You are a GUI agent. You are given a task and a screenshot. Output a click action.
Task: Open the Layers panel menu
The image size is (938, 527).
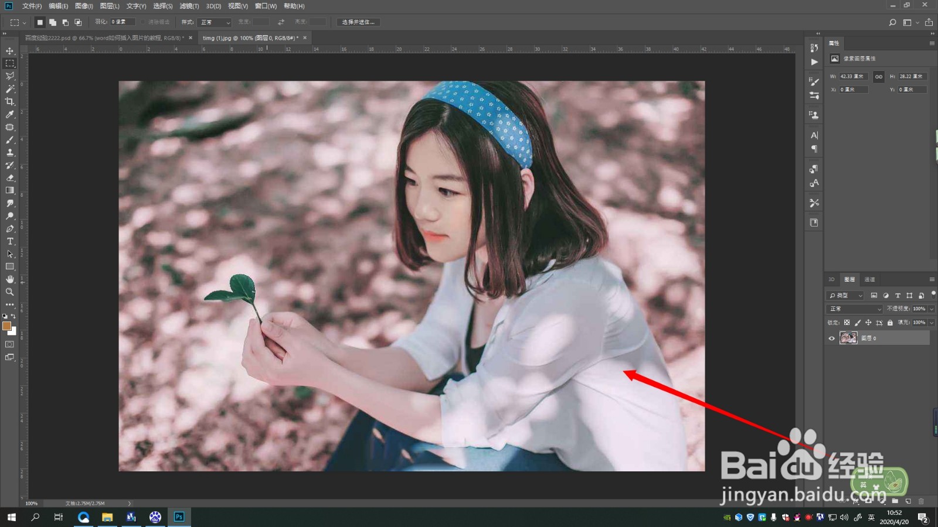click(x=932, y=279)
